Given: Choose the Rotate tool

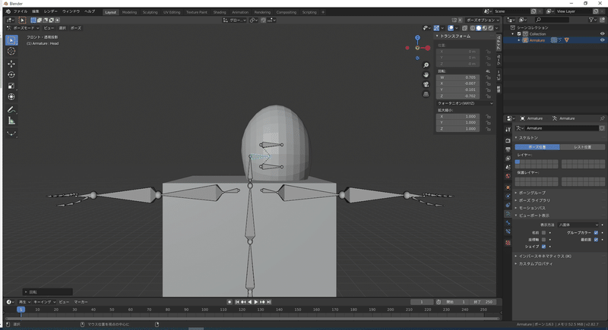Looking at the screenshot, I should [11, 74].
